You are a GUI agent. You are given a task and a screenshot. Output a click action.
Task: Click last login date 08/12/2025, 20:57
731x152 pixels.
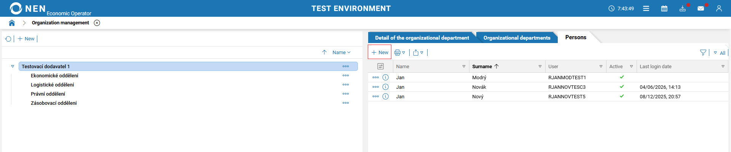point(660,96)
